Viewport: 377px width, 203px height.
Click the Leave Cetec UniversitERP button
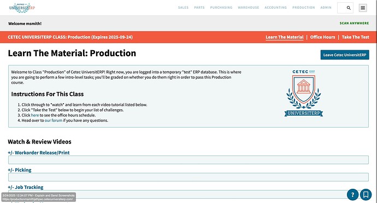pos(345,55)
